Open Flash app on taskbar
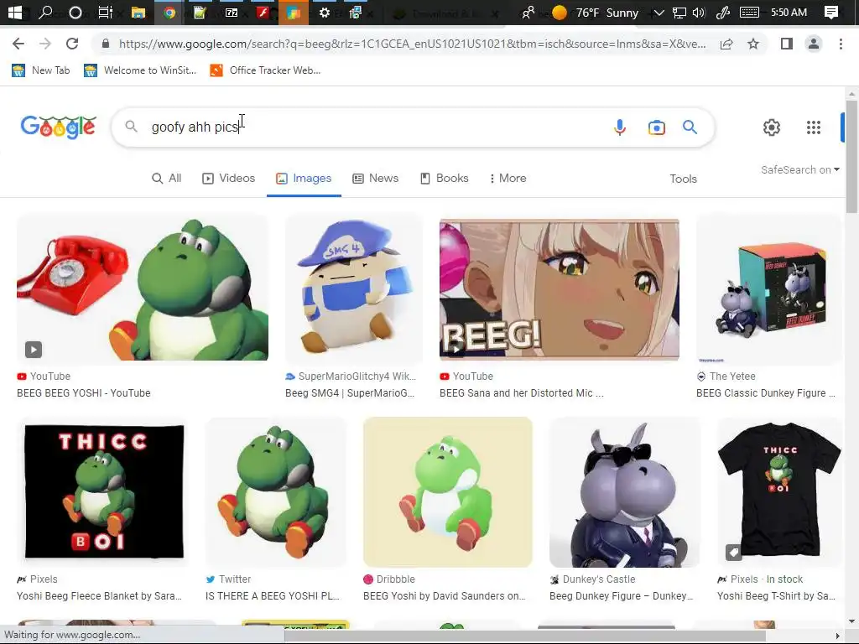859x644 pixels. (x=263, y=12)
